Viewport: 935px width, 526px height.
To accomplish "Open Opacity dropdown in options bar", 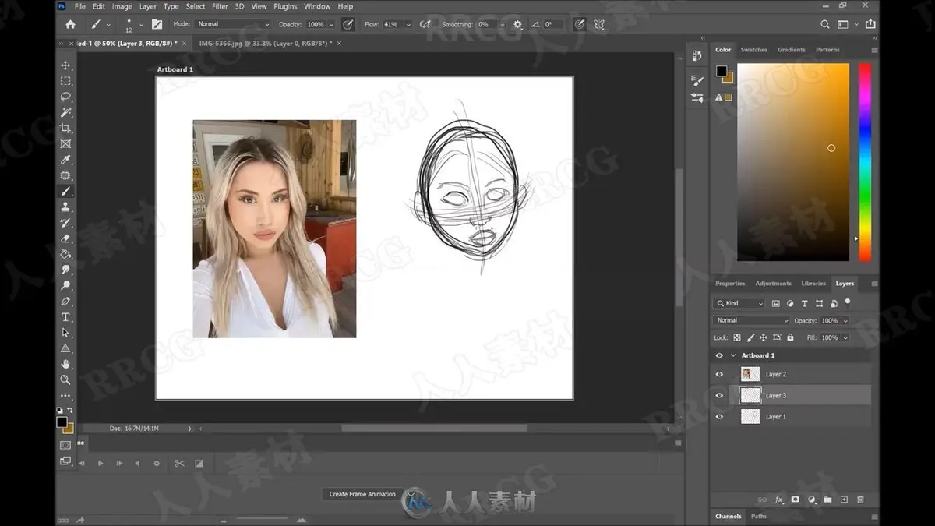I will 331,24.
